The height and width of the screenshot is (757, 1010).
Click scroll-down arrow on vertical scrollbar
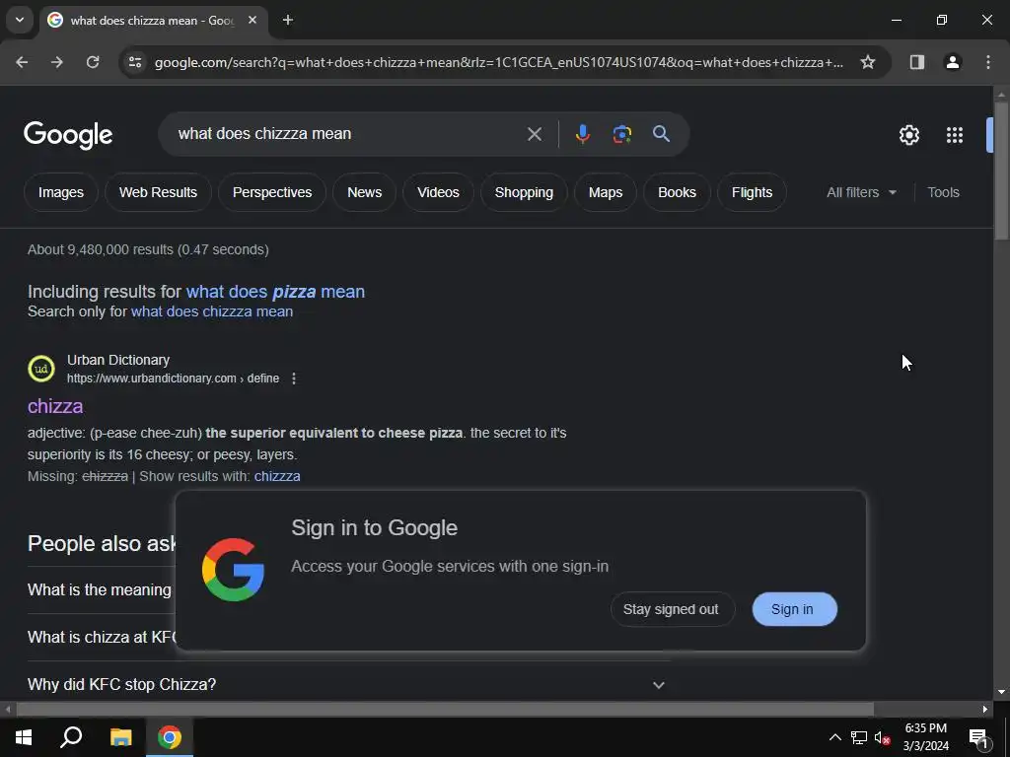1001,692
